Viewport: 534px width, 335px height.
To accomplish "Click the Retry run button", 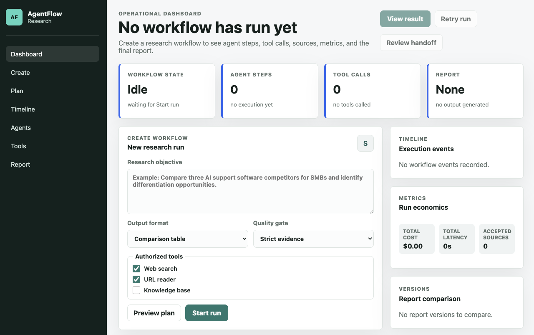I will click(456, 19).
